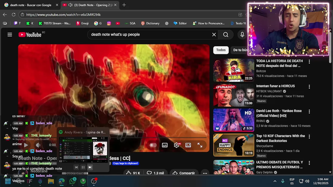
Task: Toggle theater mode in the player
Action: coord(188,145)
